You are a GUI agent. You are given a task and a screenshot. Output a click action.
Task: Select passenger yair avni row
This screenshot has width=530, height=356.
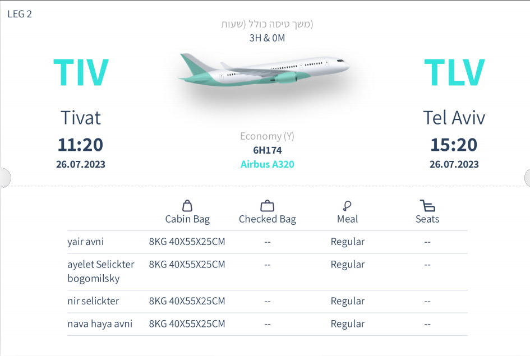pyautogui.click(x=268, y=242)
